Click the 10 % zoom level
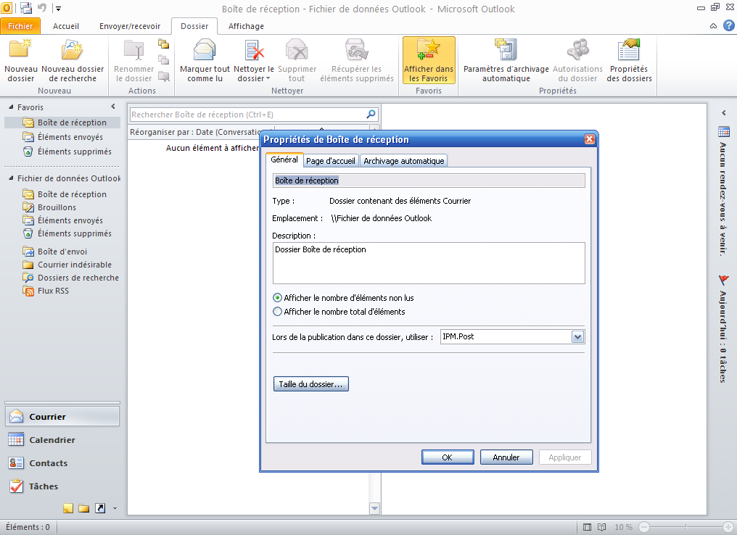This screenshot has width=737, height=535. point(623,527)
